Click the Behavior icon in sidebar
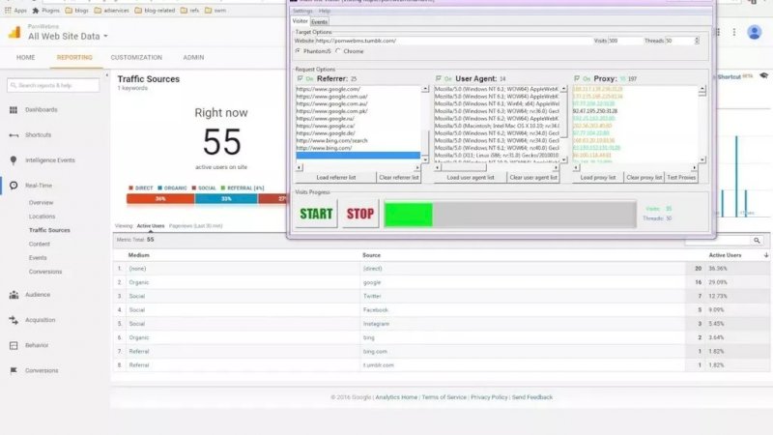773x435 pixels. click(15, 344)
